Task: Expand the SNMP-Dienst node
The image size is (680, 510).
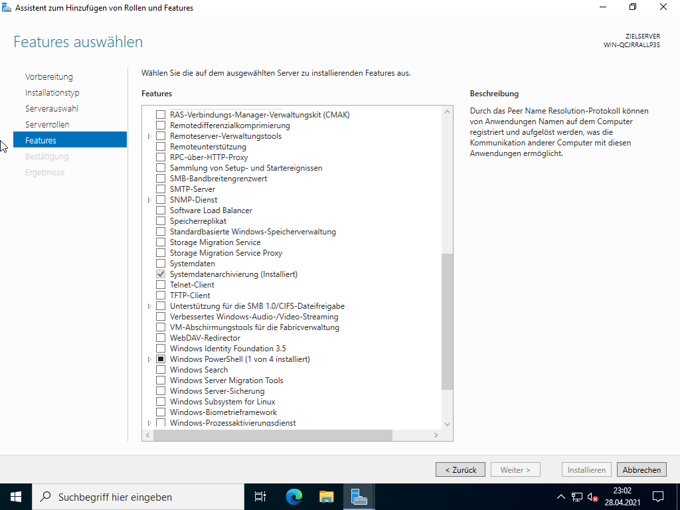Action: click(x=149, y=200)
